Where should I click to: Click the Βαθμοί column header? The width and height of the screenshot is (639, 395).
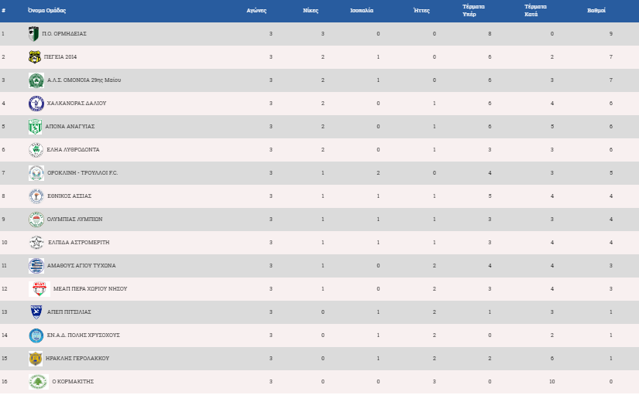(x=596, y=11)
